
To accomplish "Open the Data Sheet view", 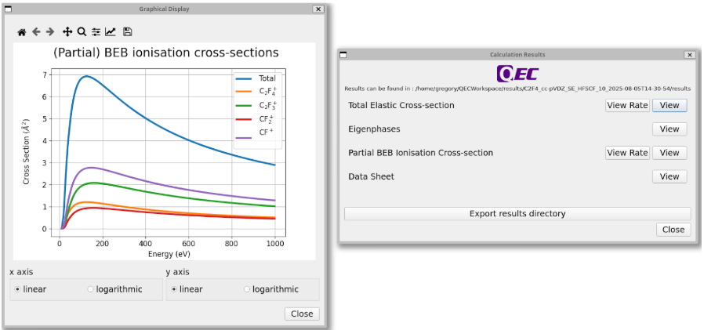I will (670, 176).
